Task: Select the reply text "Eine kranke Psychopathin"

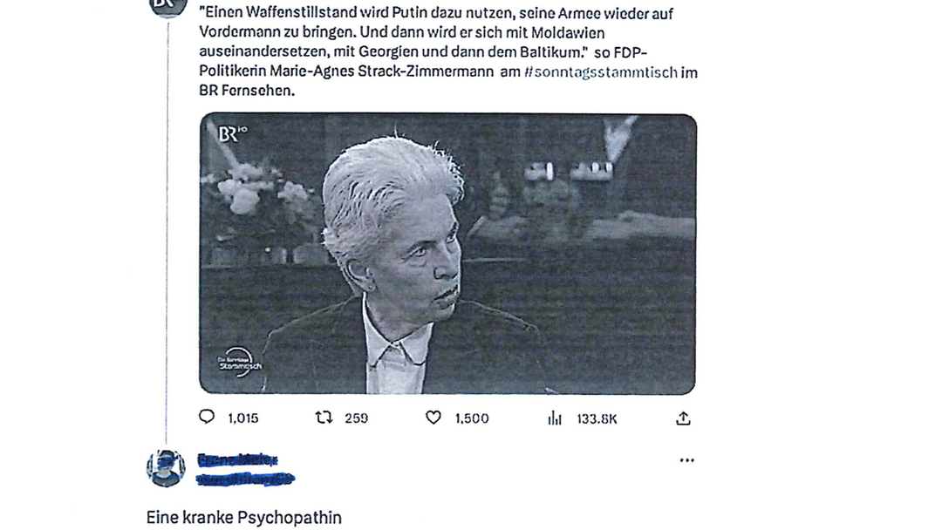Action: point(244,518)
